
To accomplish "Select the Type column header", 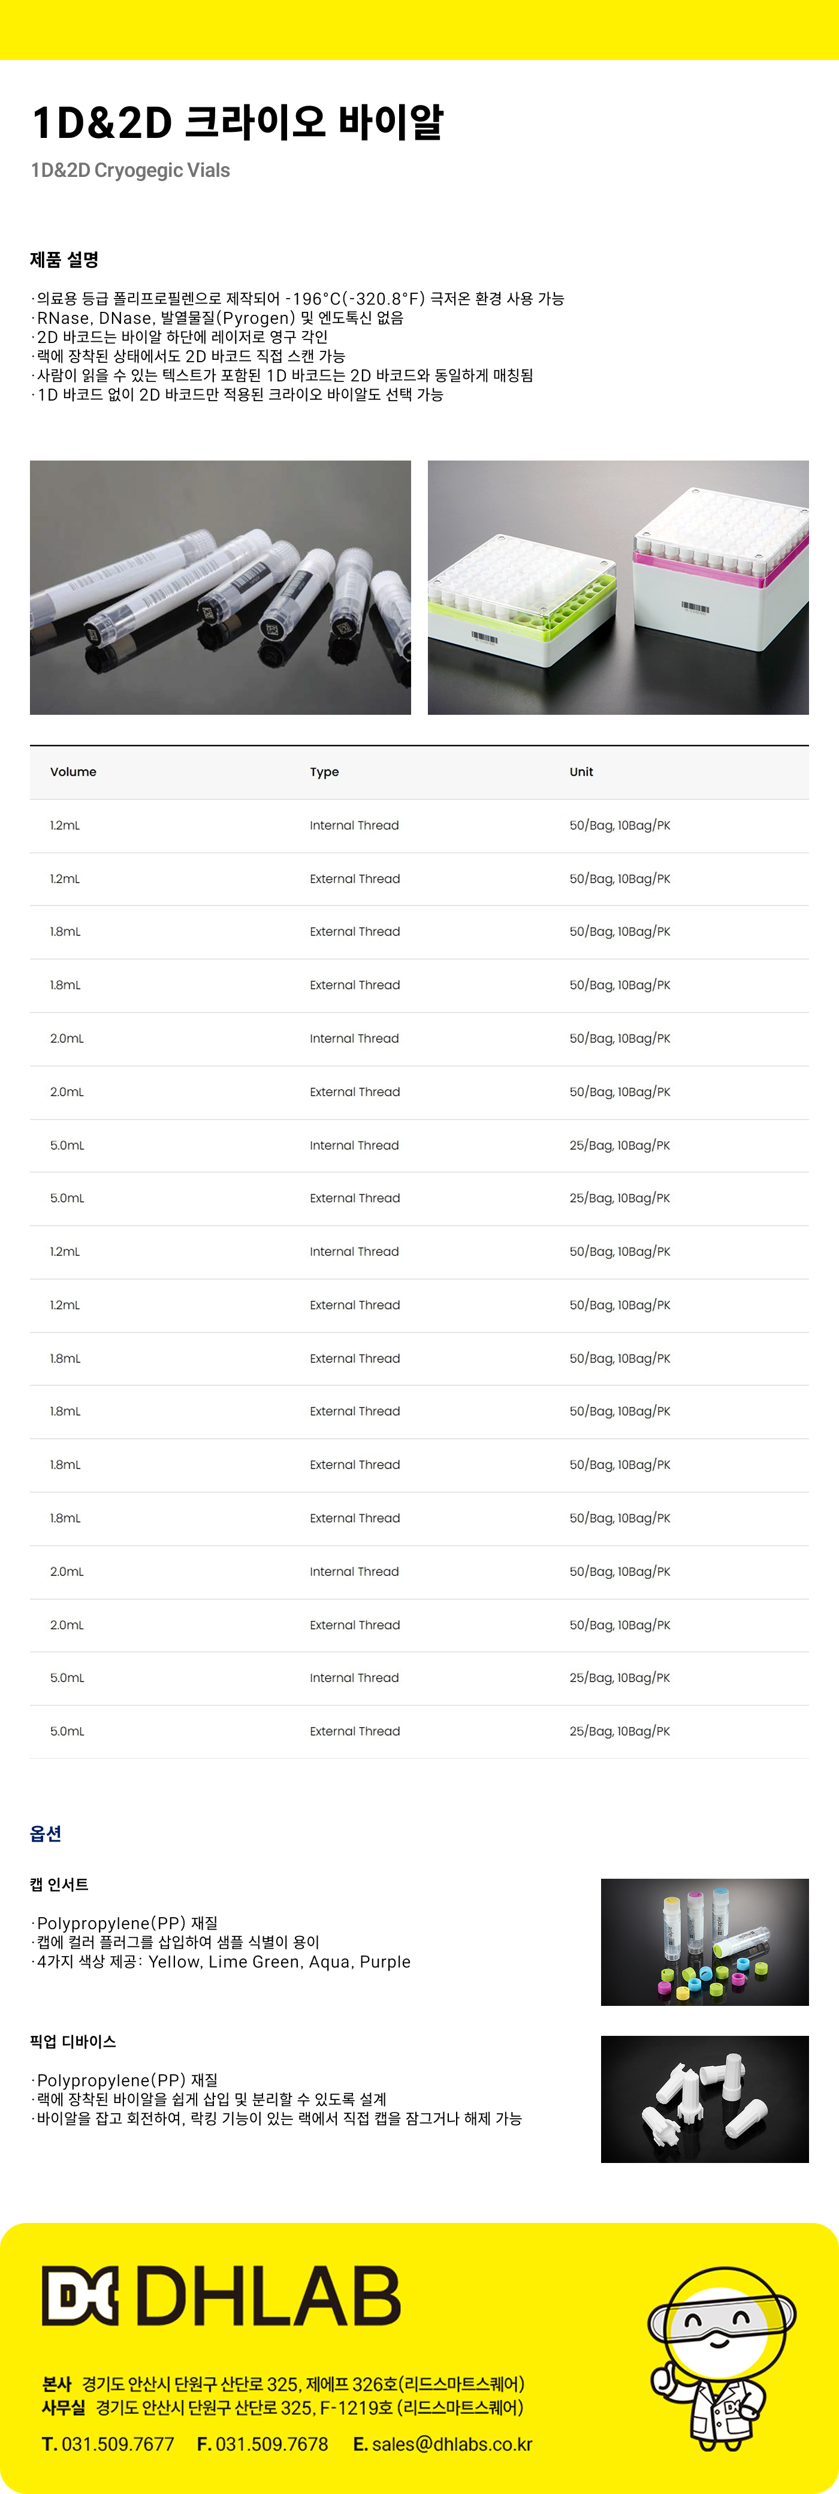I will tap(324, 772).
